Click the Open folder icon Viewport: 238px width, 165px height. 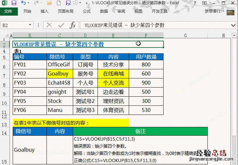pos(49,3)
